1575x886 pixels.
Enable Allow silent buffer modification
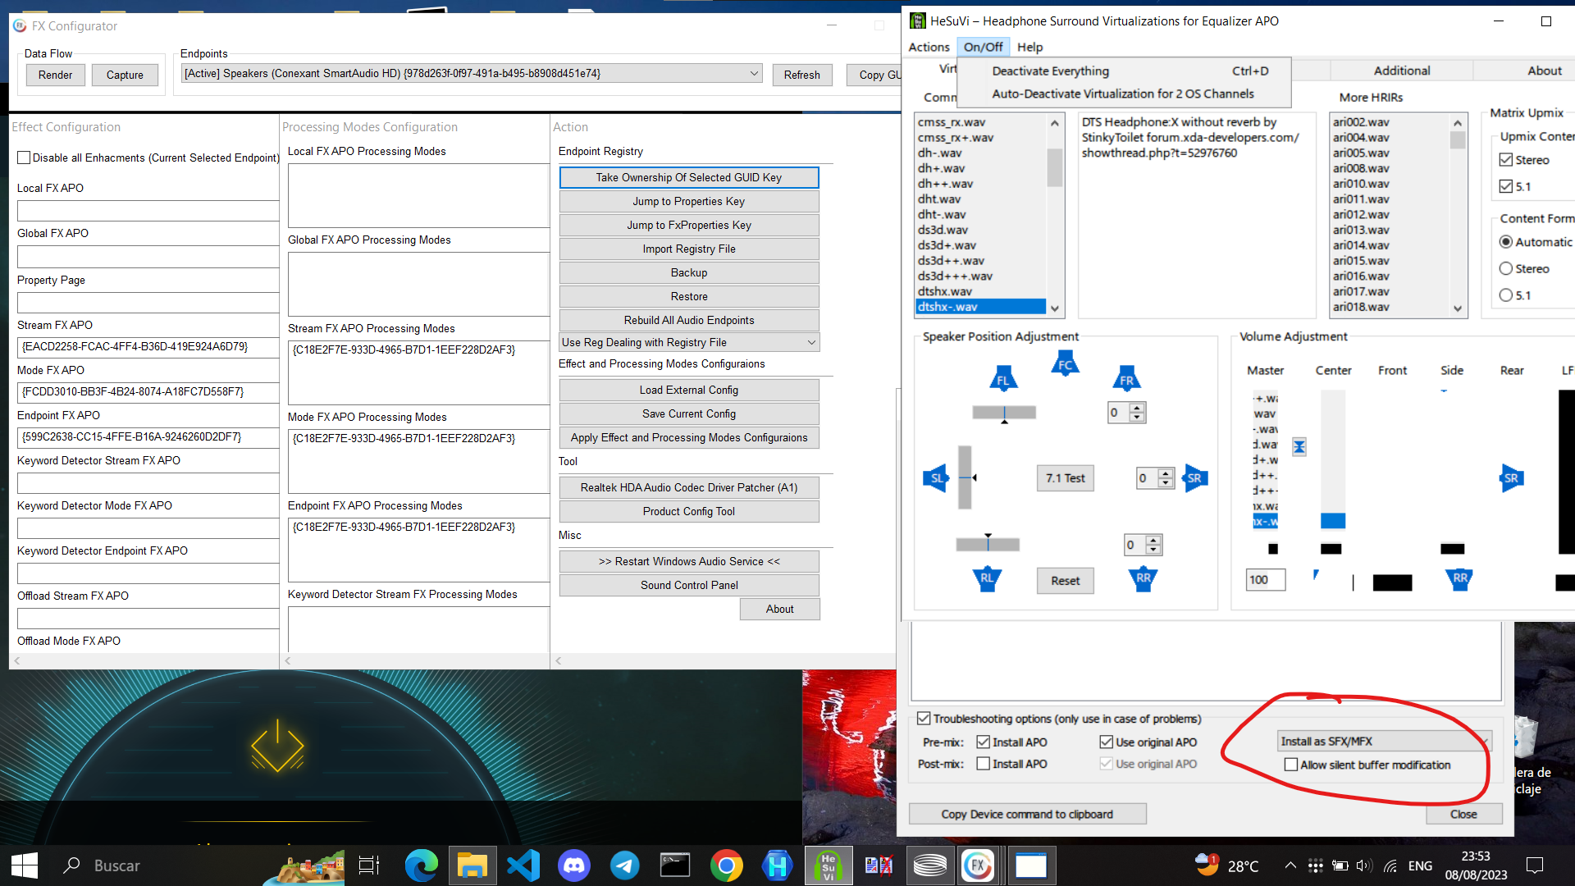coord(1291,765)
